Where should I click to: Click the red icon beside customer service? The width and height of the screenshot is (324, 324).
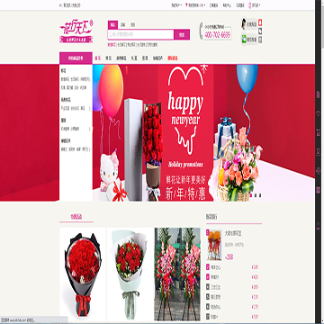click(x=260, y=22)
